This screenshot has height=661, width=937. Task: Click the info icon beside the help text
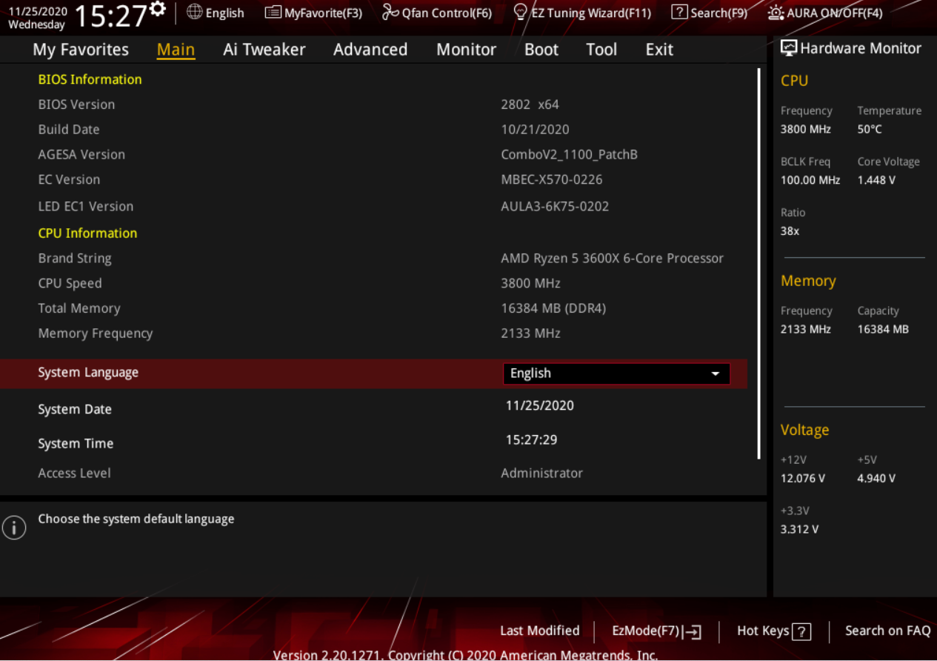click(x=14, y=528)
